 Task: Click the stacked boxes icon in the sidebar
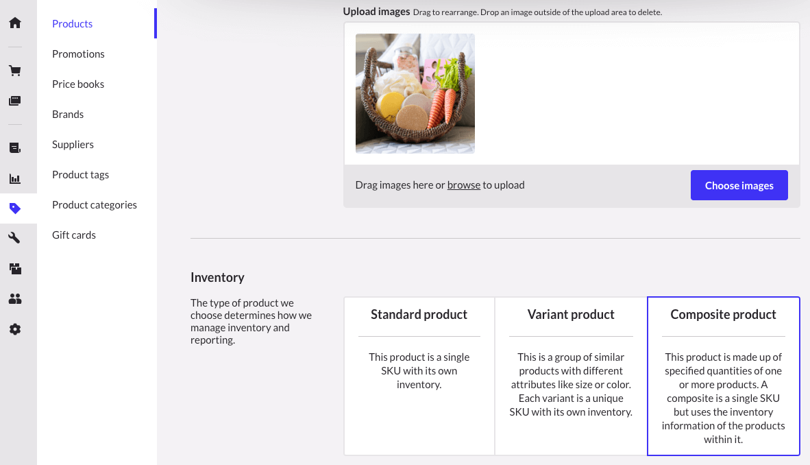coord(15,269)
